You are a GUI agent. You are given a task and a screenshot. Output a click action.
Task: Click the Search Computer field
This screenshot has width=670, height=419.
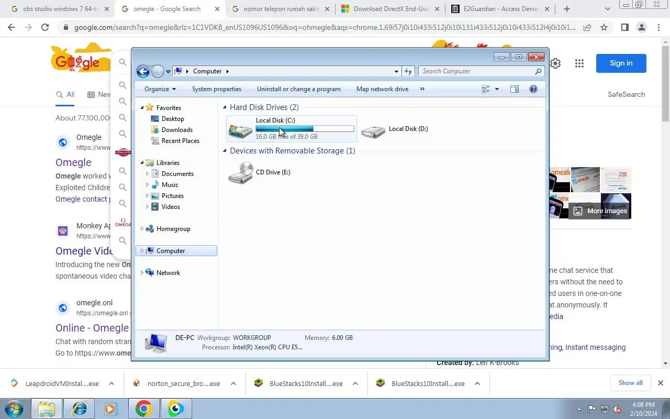[x=481, y=71]
